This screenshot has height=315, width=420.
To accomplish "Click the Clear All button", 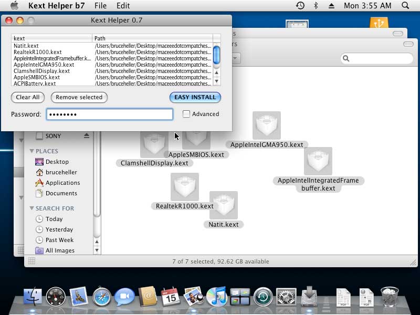I will point(28,97).
